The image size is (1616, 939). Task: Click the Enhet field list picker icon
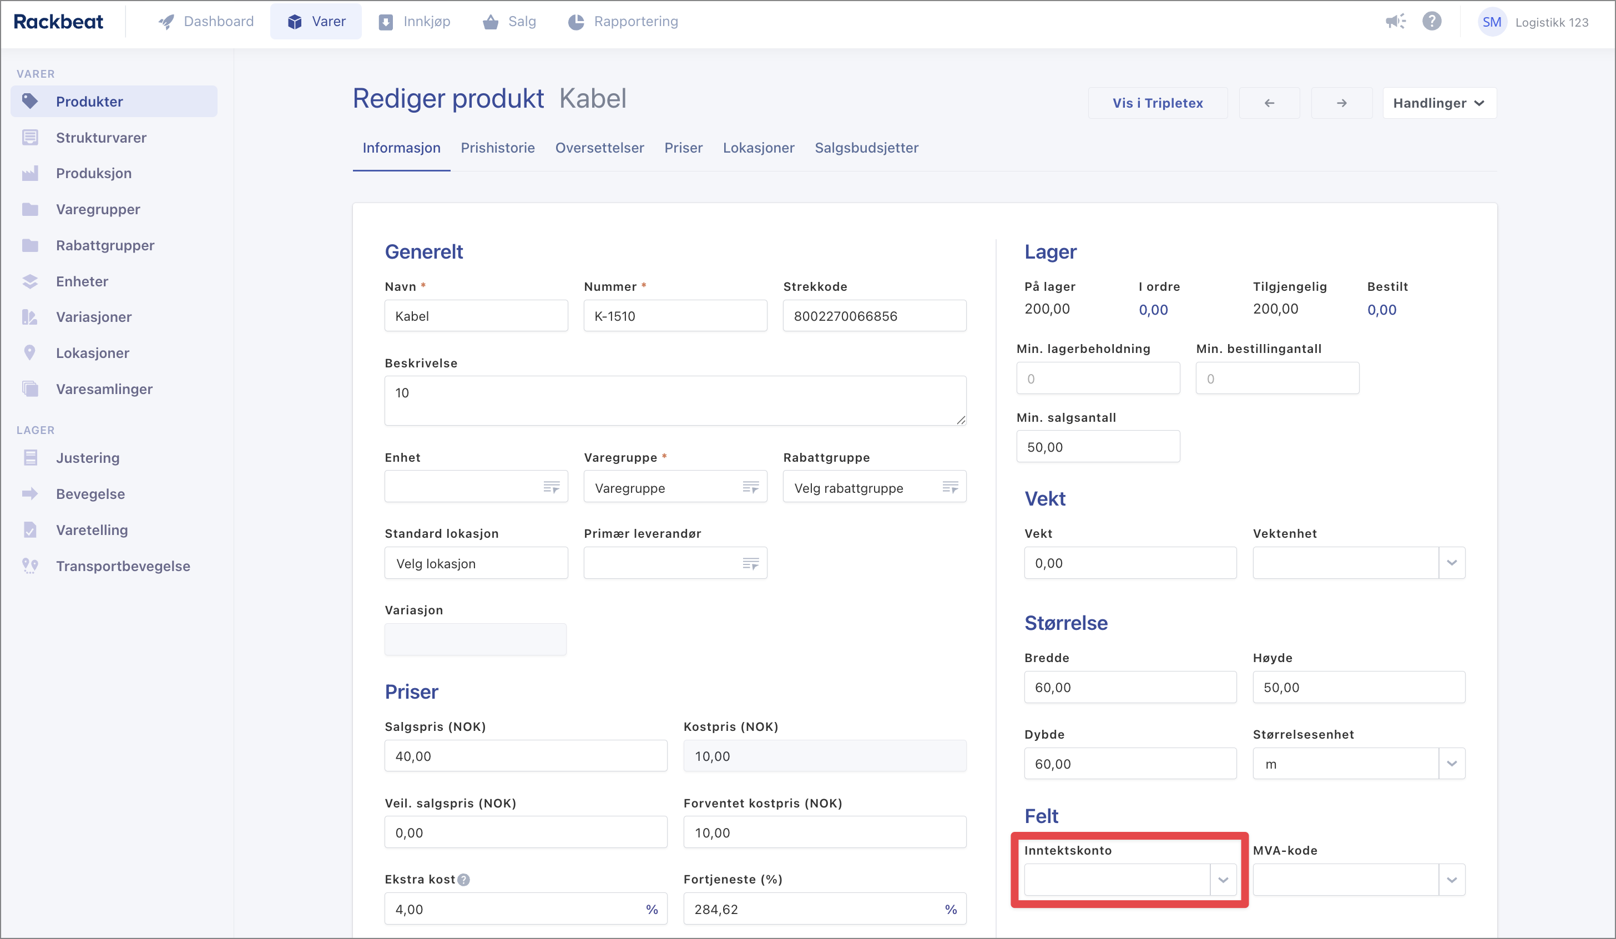pos(551,487)
